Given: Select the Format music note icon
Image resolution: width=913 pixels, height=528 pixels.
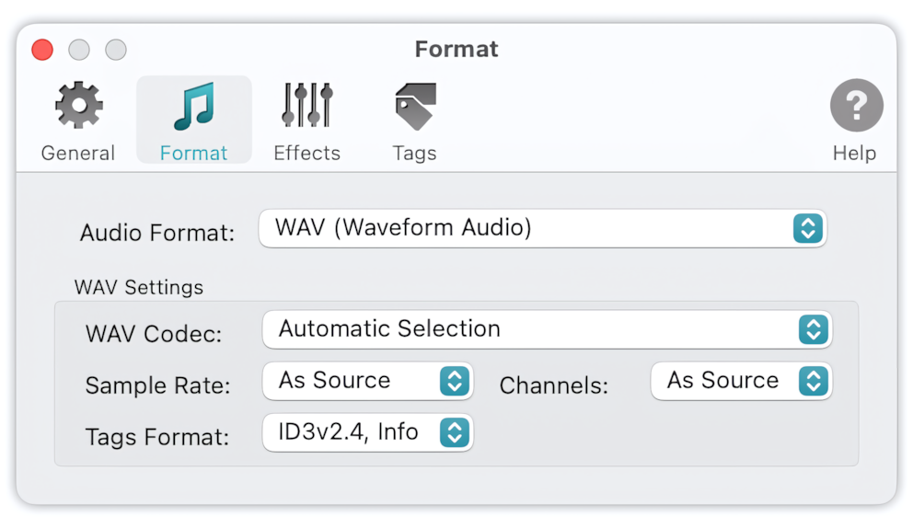Looking at the screenshot, I should coord(194,106).
